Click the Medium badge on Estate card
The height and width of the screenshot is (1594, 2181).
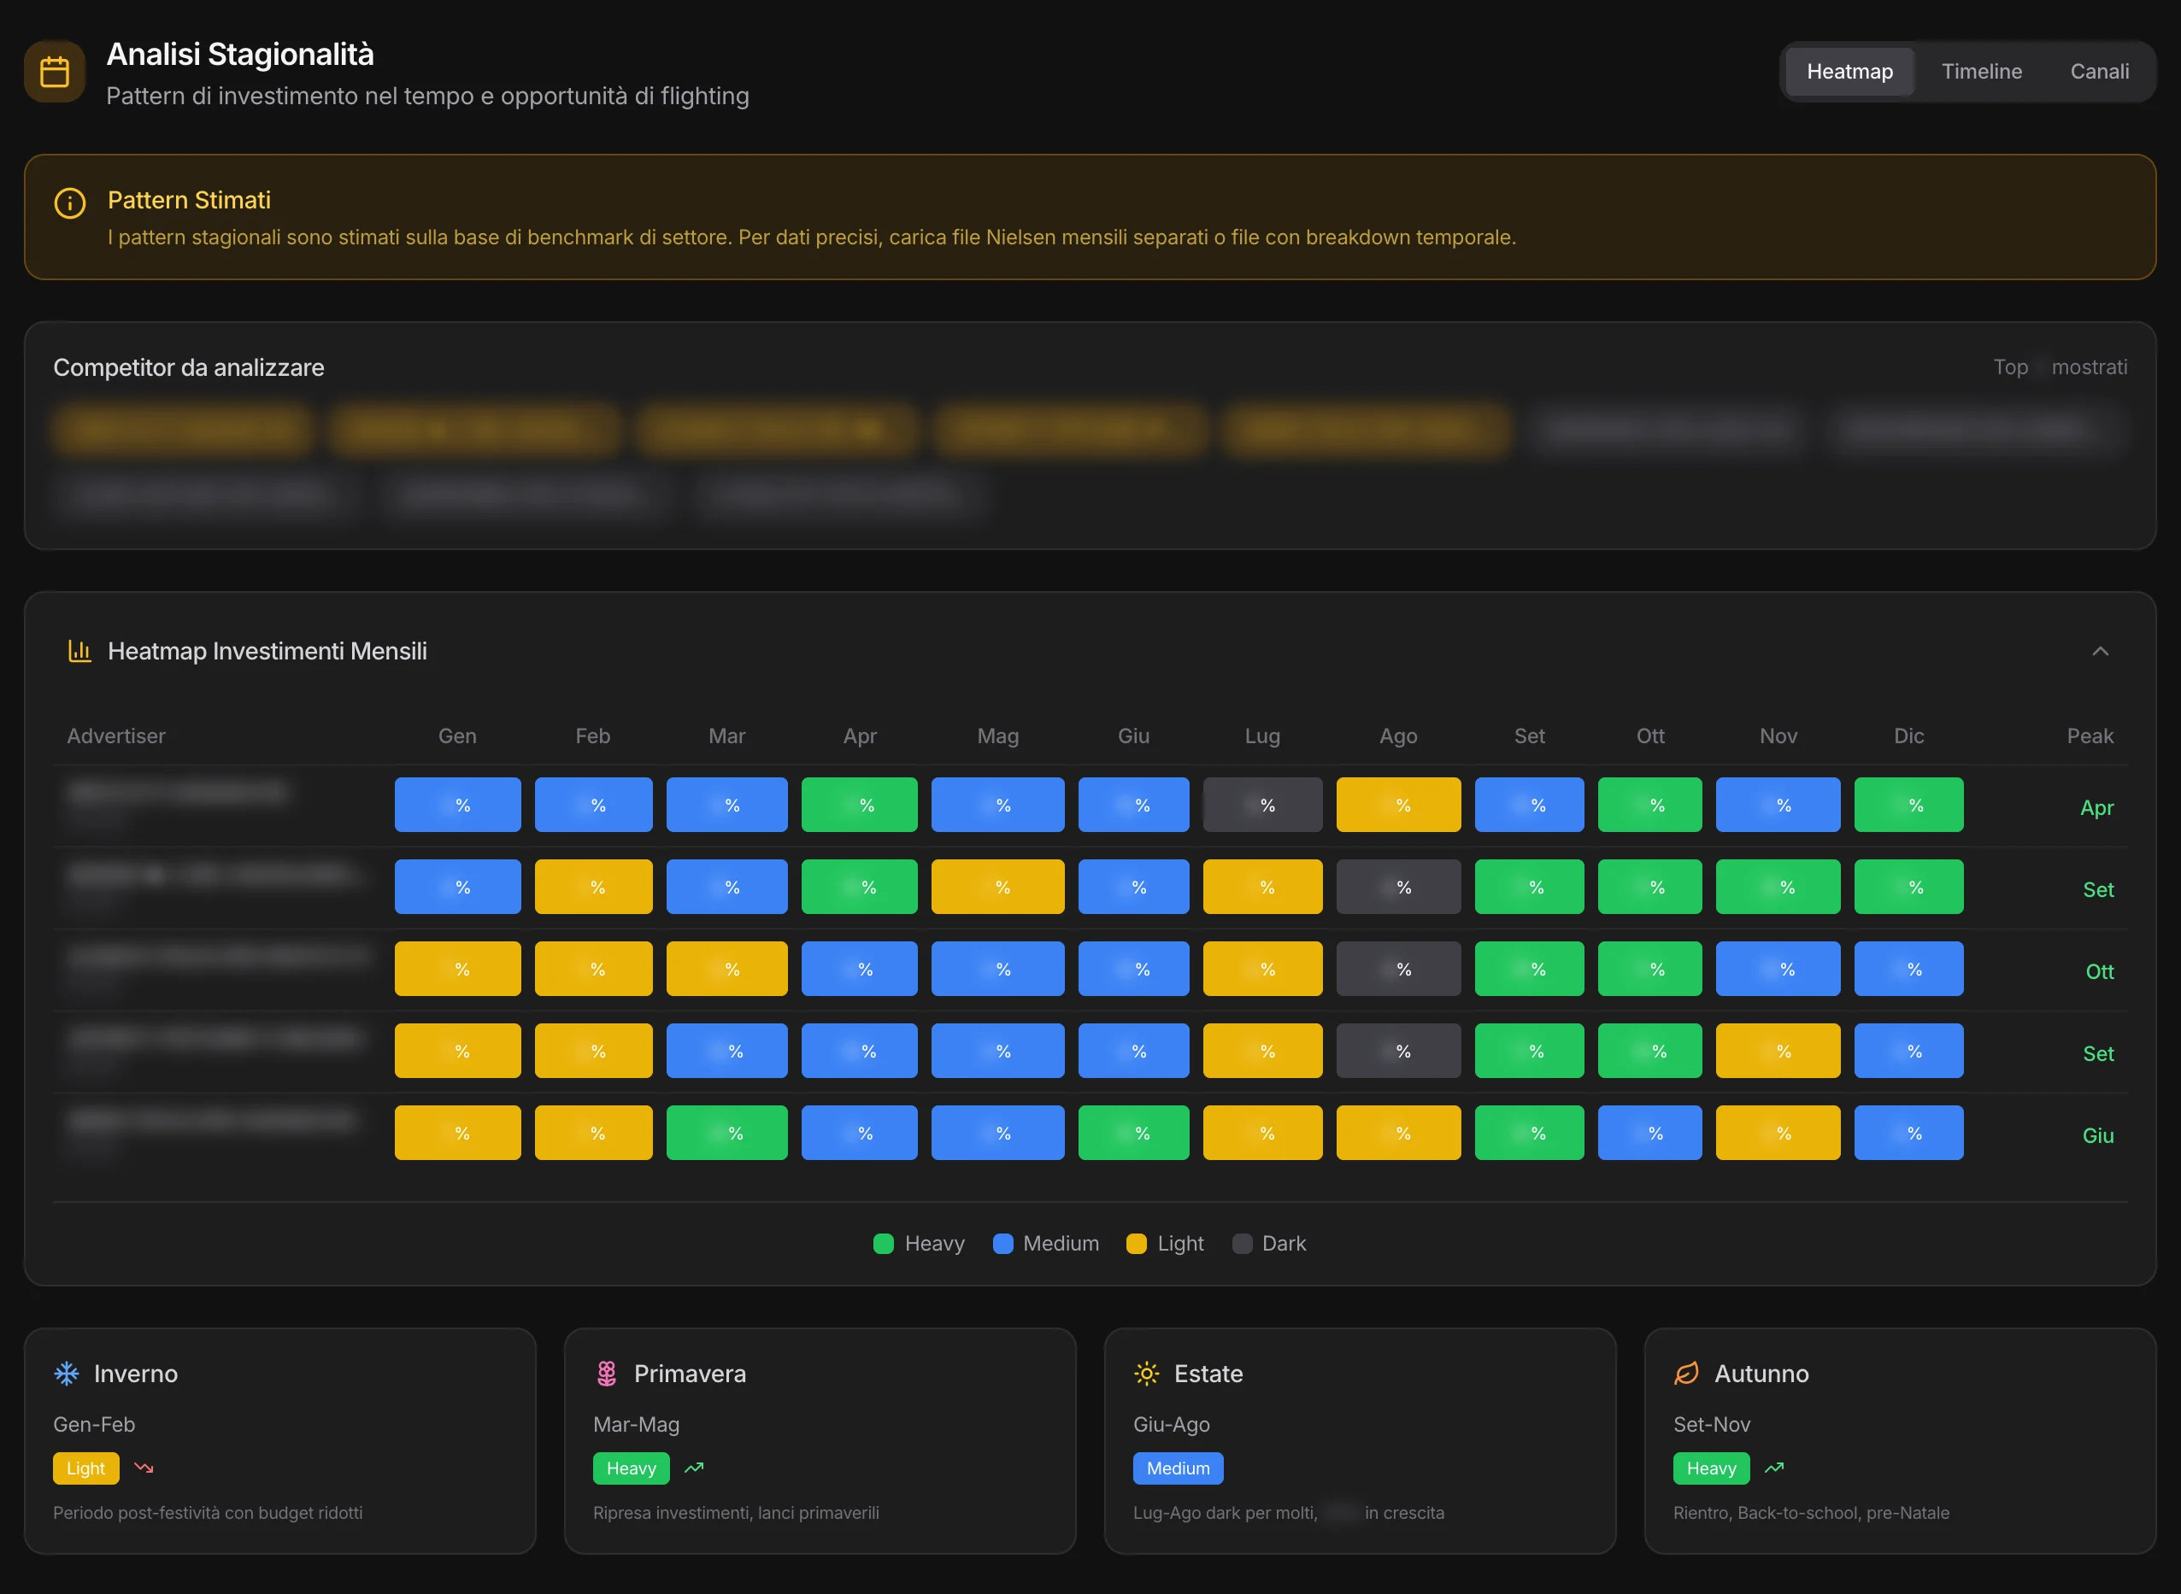tap(1178, 1468)
